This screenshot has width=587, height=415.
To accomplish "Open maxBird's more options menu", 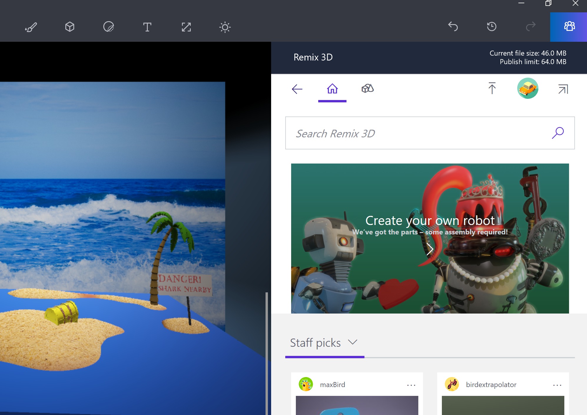I will [x=411, y=385].
